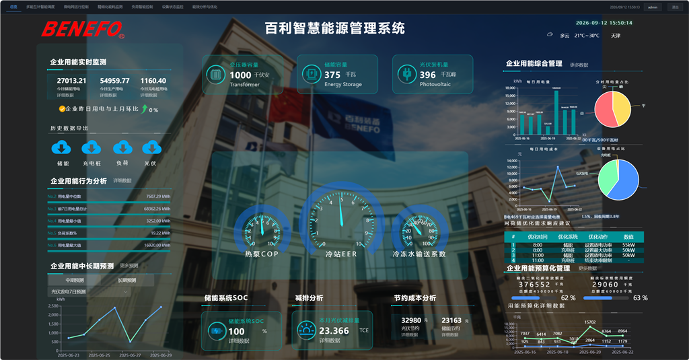Screen dimensions: 689x360
Task: Click the 62 % budget progress bar
Action: pos(534,298)
